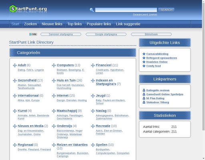This screenshot has height=160, width=205.
Task: Open the Zoekmachines subcategory
Action: pos(104,119)
